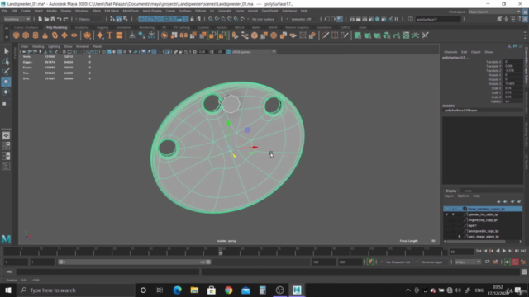
Task: Click the Undo arrow icon
Action: (60, 19)
